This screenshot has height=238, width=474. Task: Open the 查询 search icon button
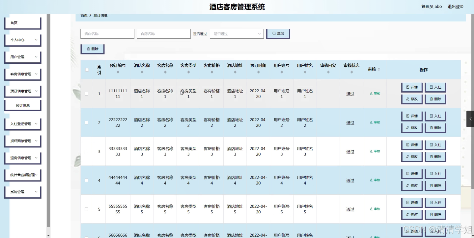(x=278, y=33)
